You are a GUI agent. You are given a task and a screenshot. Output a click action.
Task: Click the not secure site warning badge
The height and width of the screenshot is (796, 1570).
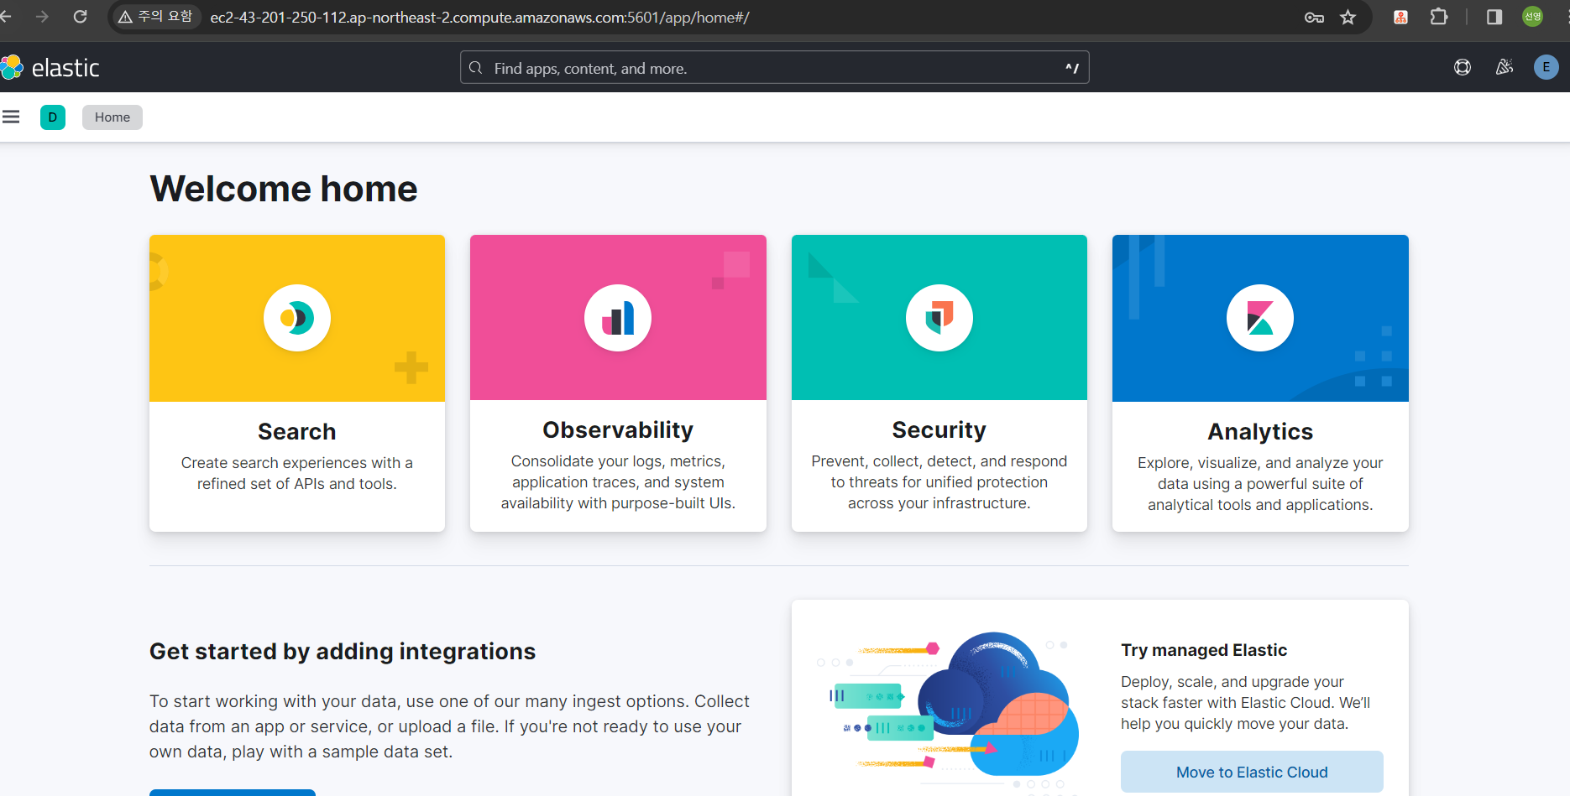pos(156,17)
